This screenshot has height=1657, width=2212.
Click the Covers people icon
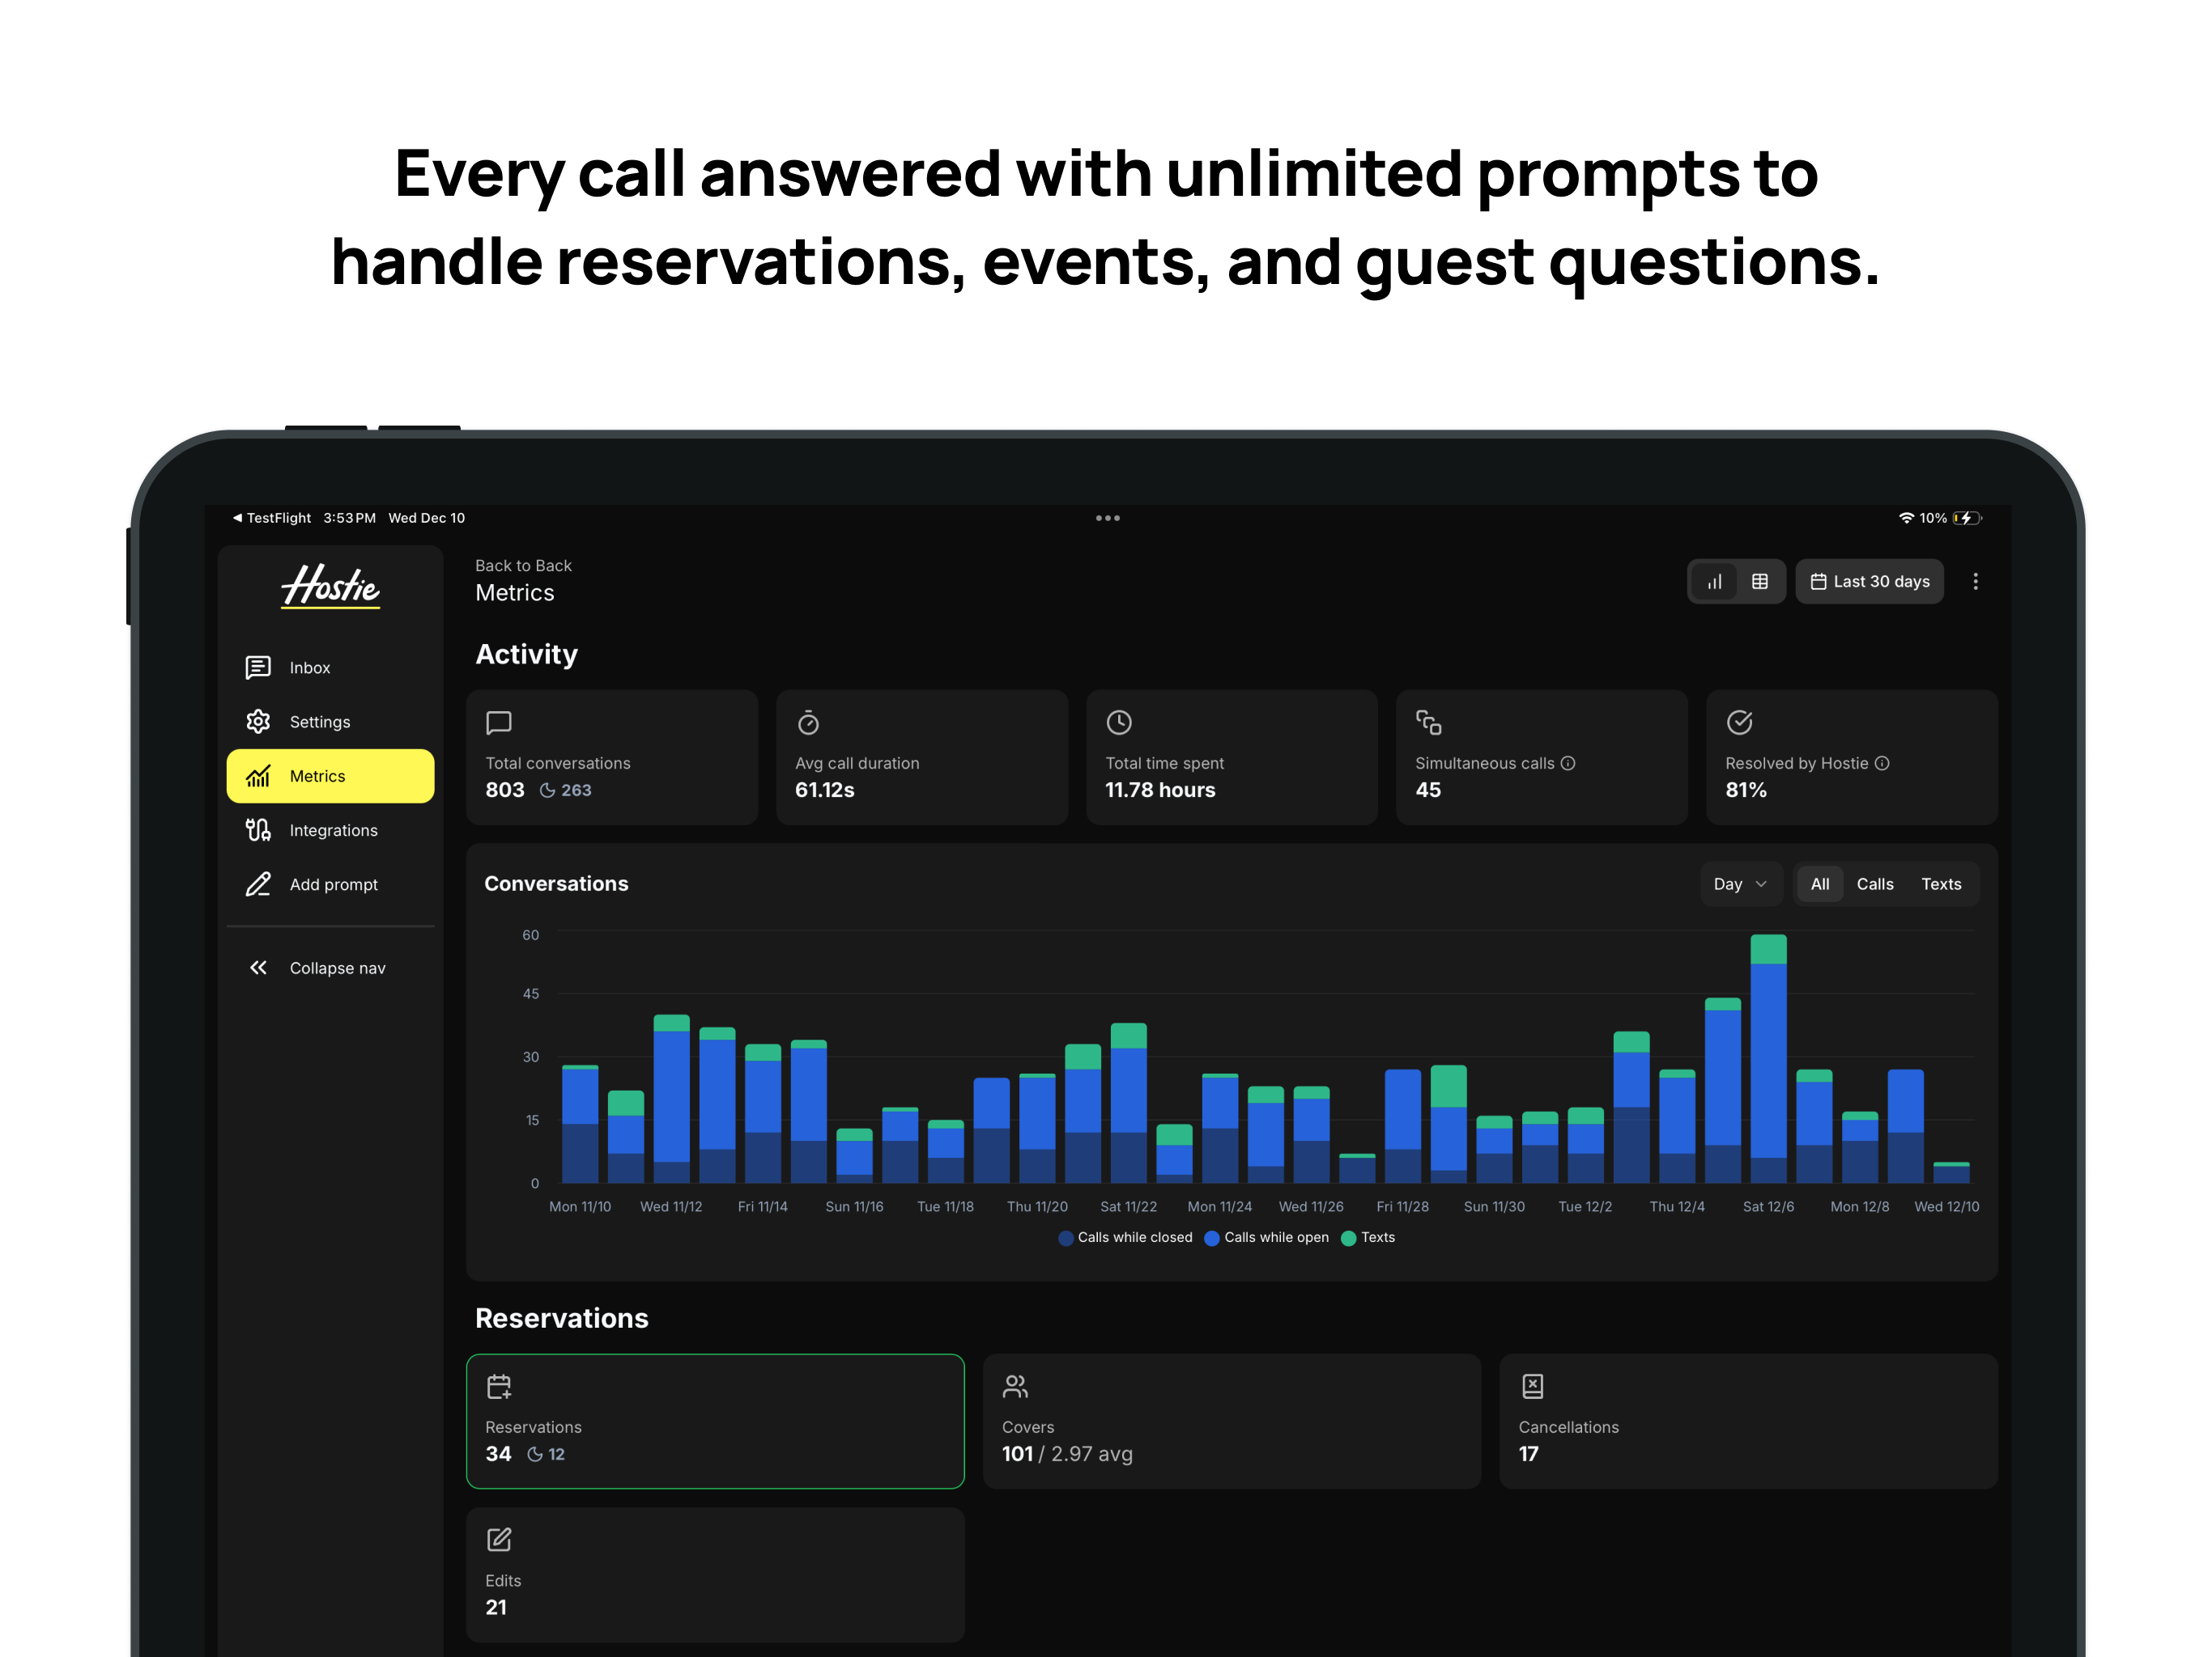coord(1015,1387)
